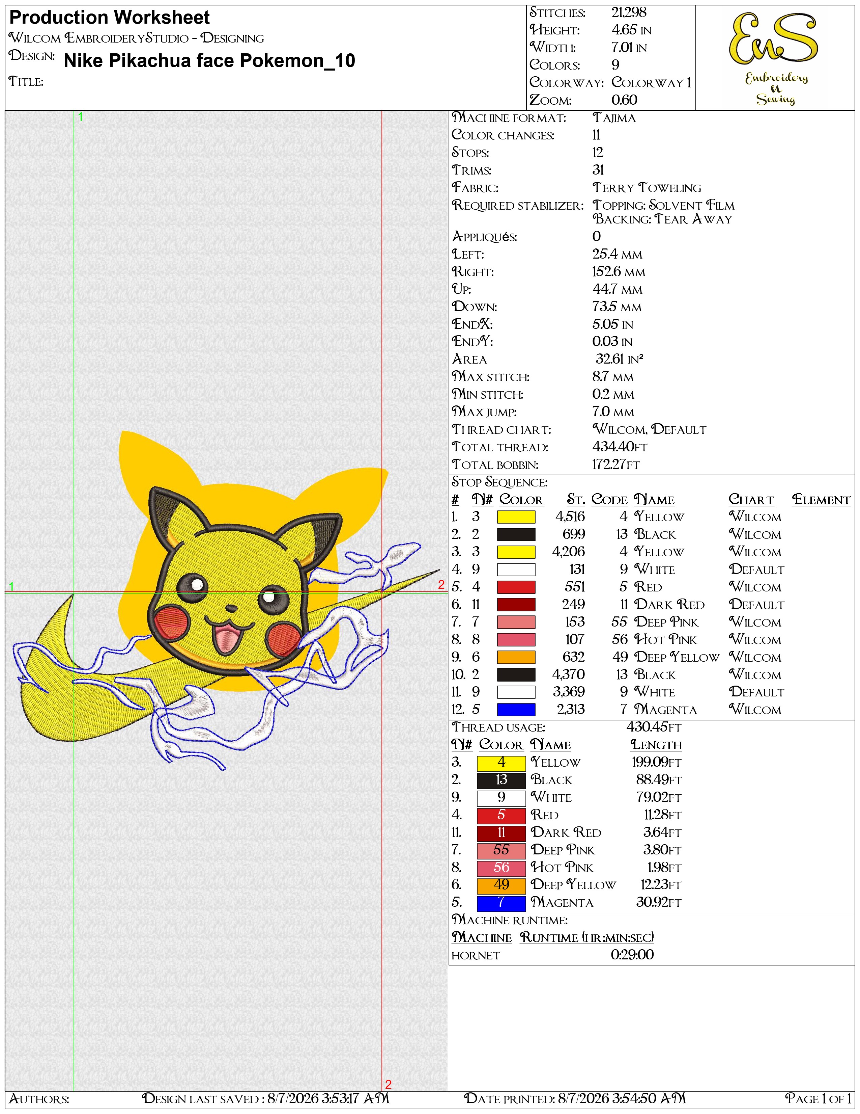The image size is (860, 1114).
Task: Click the down value "73.5 MM"
Action: click(617, 307)
